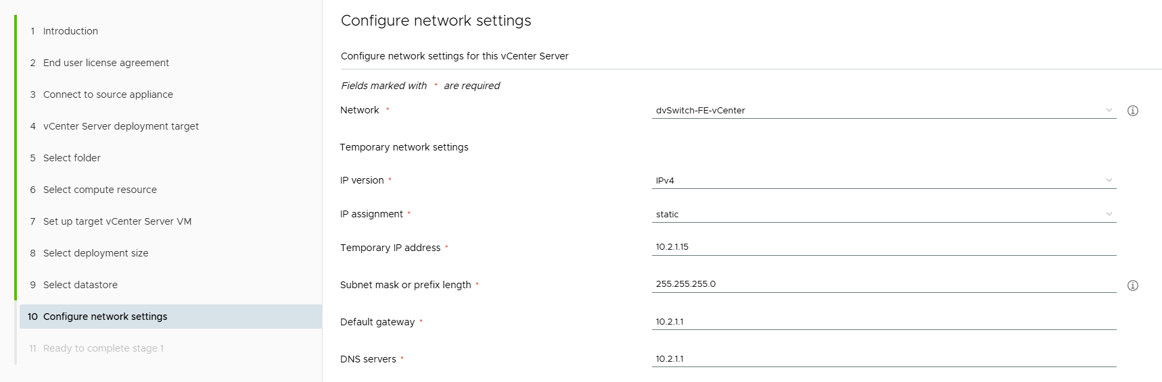The height and width of the screenshot is (382, 1162).
Task: Jump to vCenter Server deployment target step
Action: click(121, 126)
